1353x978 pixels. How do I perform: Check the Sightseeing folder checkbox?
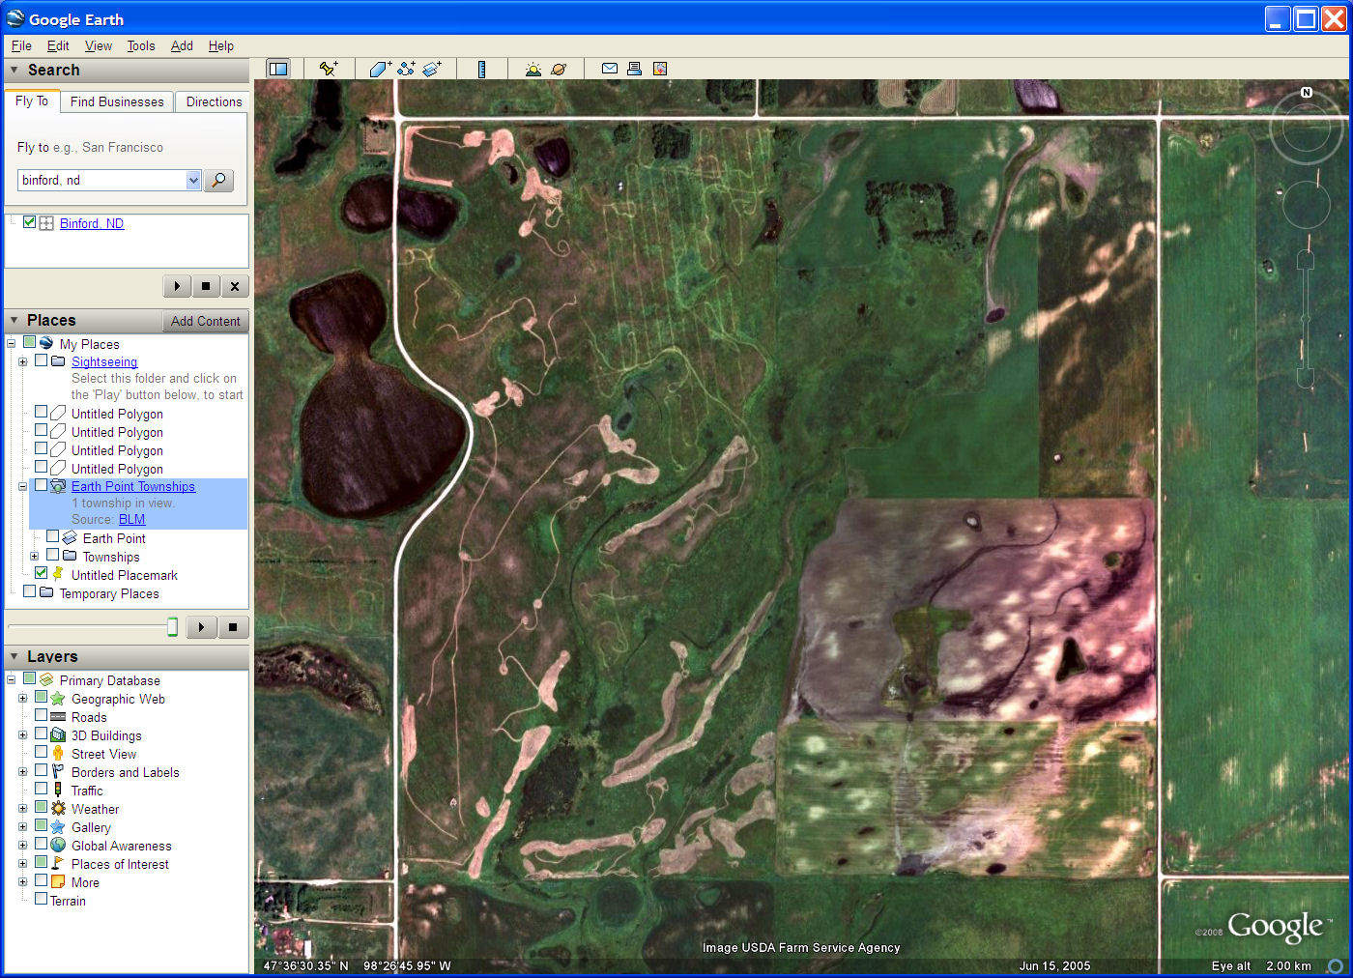point(42,360)
